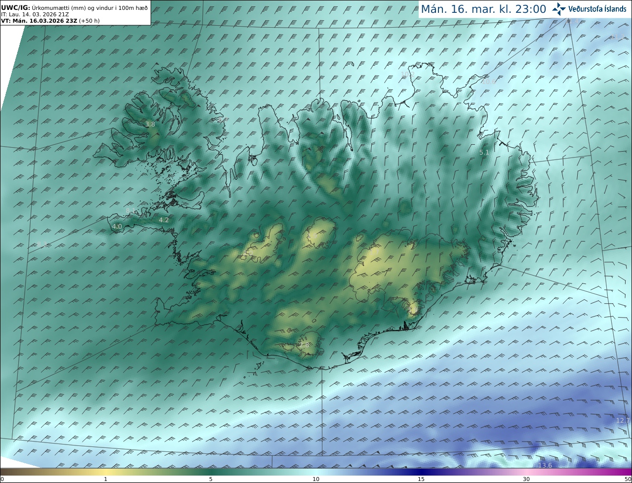Click the Veðurstofa Íslands name text
This screenshot has height=483, width=632.
pos(597,9)
